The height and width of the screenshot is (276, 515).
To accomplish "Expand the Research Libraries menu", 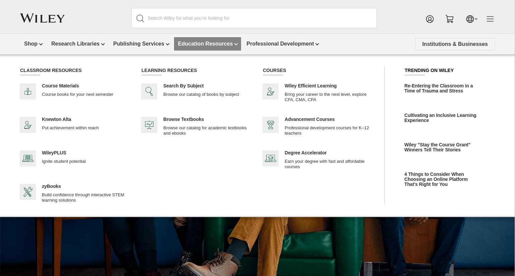I will (x=78, y=44).
